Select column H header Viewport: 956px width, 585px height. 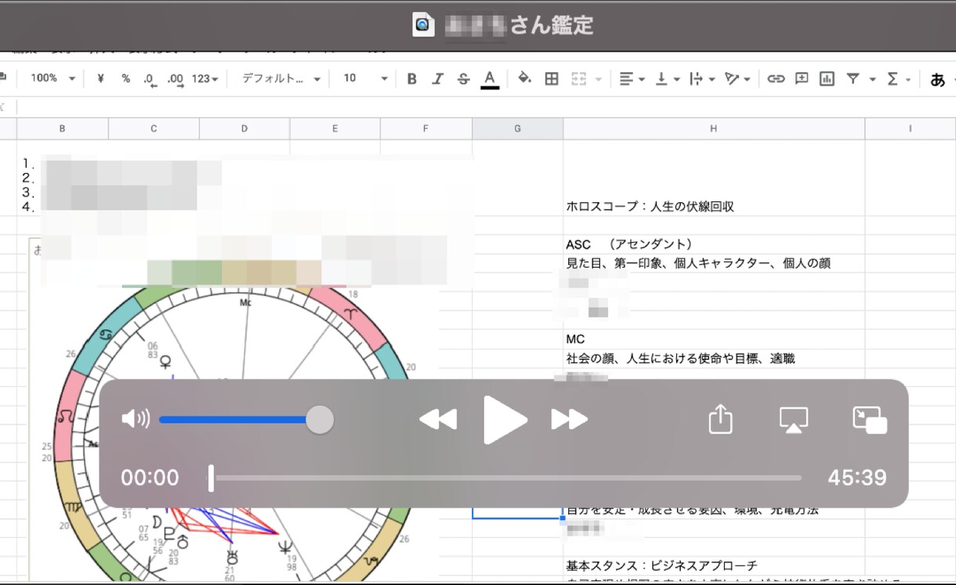(713, 128)
